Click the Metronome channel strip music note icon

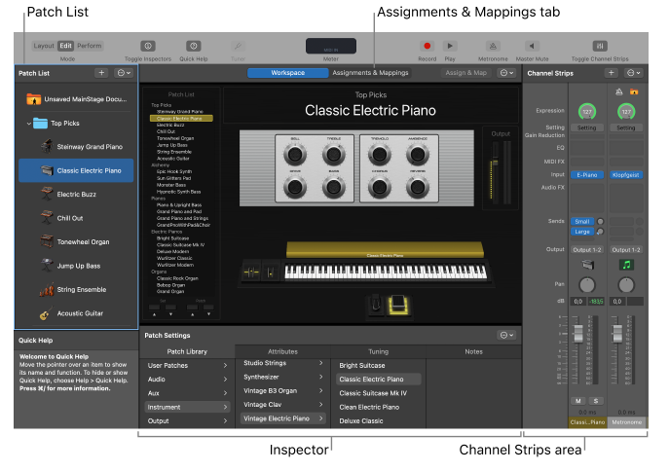coord(626,265)
